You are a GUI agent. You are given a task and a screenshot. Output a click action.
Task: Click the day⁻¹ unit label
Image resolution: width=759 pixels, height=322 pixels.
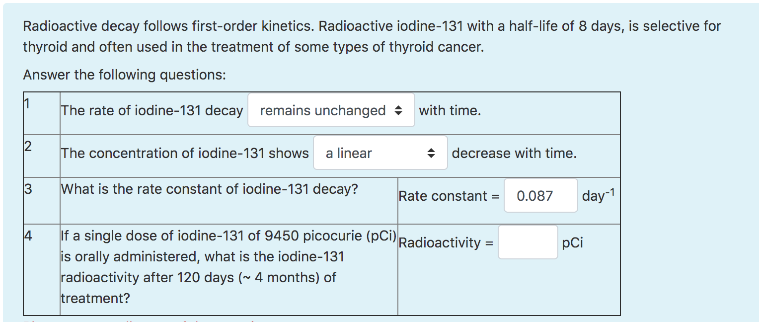tap(598, 196)
